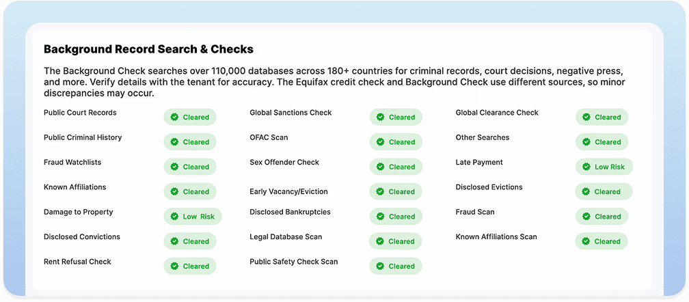Screen dimensions: 689x302
Task: Click the Global Clearance Check checkmark icon
Action: 586,117
